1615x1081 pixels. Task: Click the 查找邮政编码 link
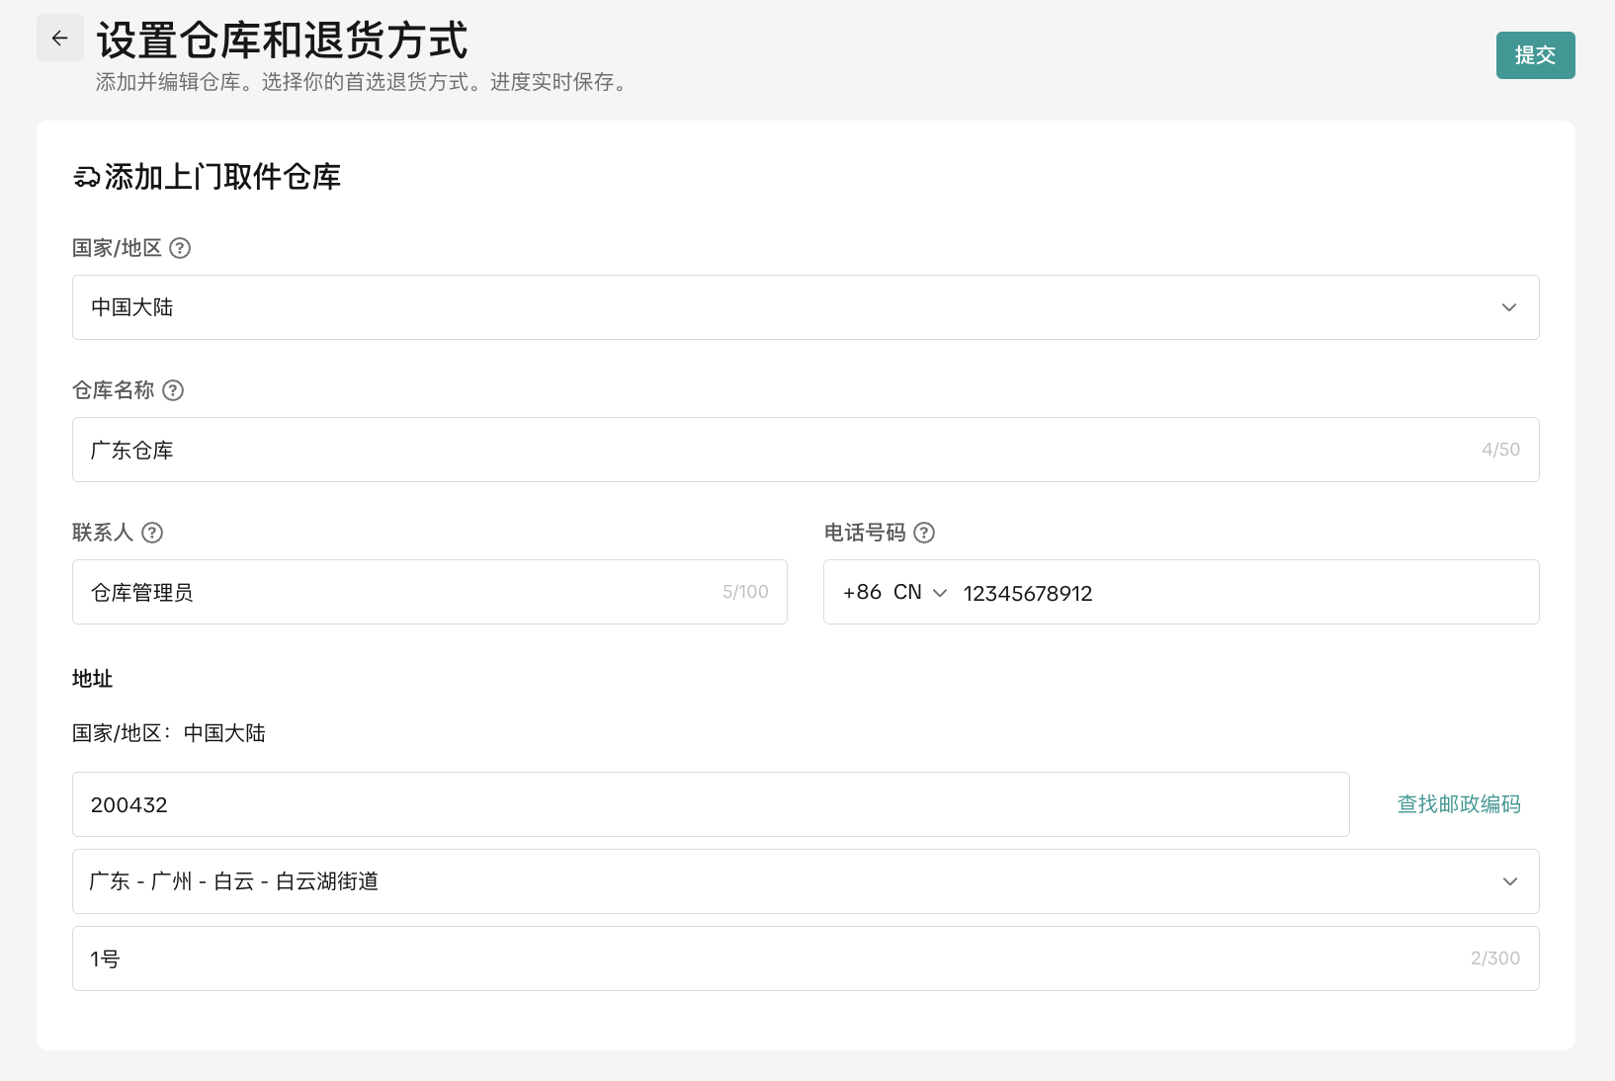(x=1458, y=804)
